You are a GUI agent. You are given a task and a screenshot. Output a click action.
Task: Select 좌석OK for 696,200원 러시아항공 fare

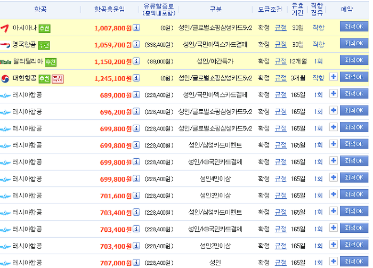coord(354,110)
